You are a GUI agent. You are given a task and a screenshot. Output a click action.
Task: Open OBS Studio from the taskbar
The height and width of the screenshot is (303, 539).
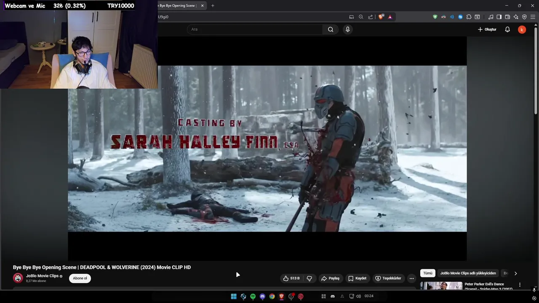click(x=291, y=296)
